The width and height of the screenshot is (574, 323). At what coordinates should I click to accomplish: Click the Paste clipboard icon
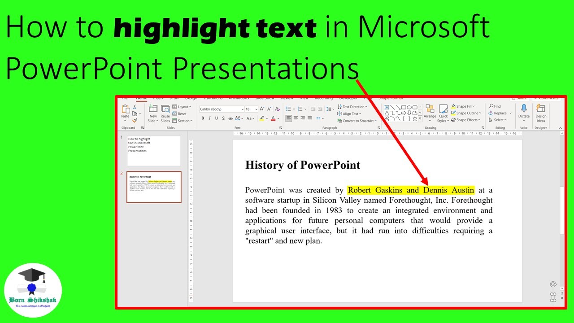(126, 109)
